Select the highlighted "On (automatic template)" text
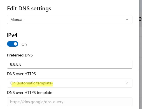 [x=32, y=83]
